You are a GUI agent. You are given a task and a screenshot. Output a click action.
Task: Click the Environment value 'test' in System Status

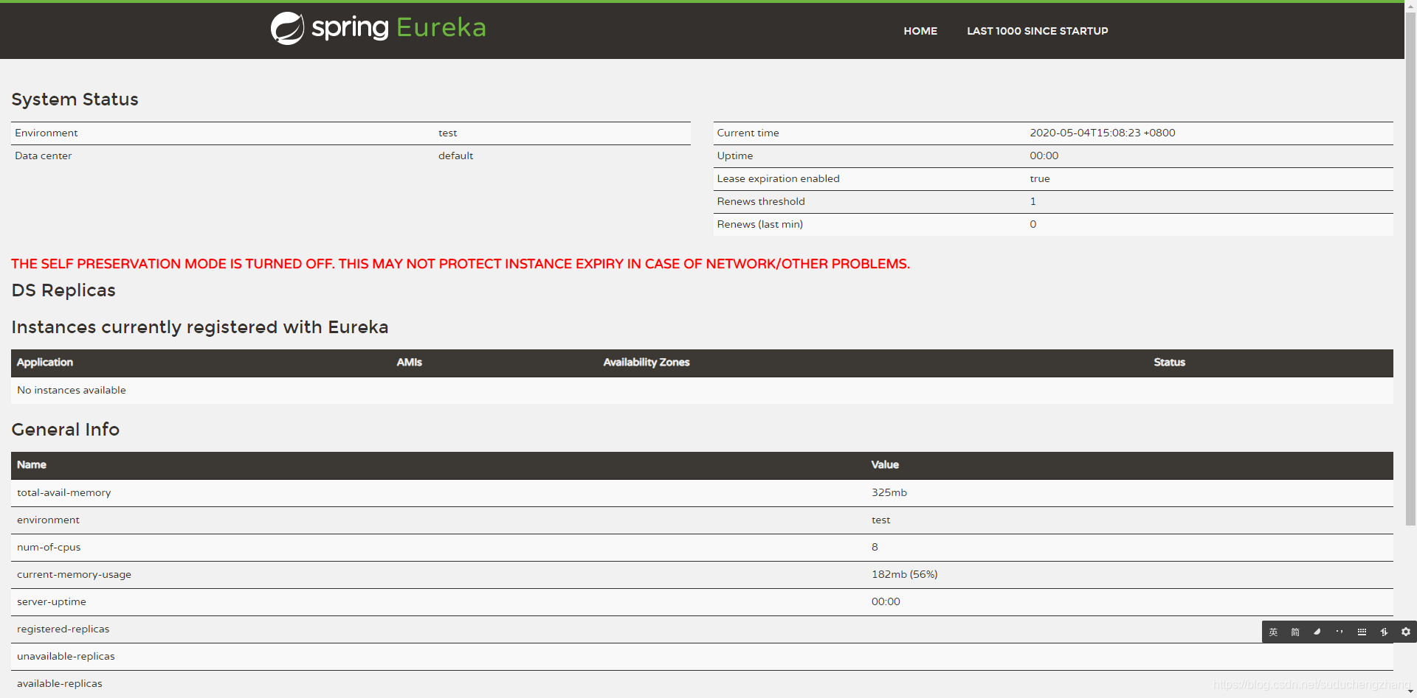(x=447, y=133)
